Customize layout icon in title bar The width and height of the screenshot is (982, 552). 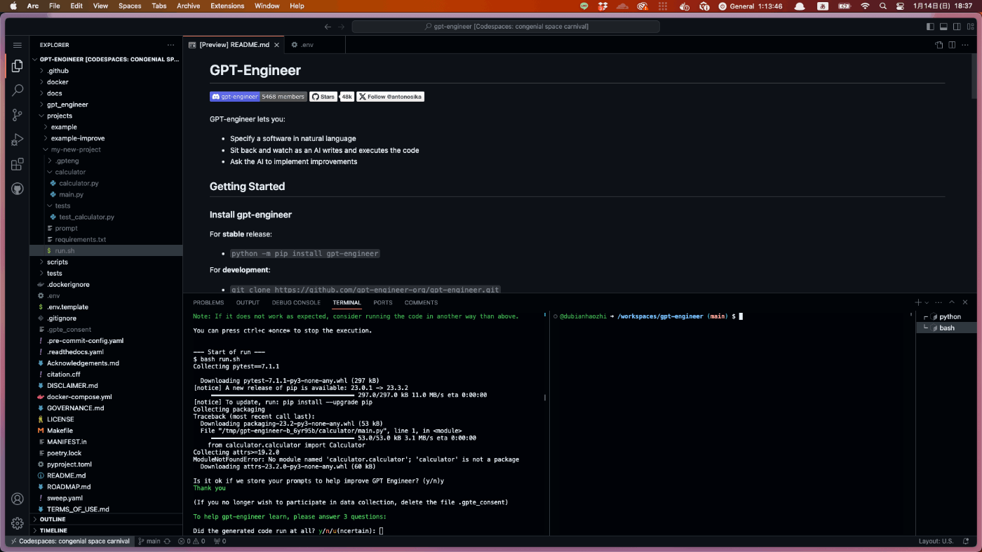970,27
